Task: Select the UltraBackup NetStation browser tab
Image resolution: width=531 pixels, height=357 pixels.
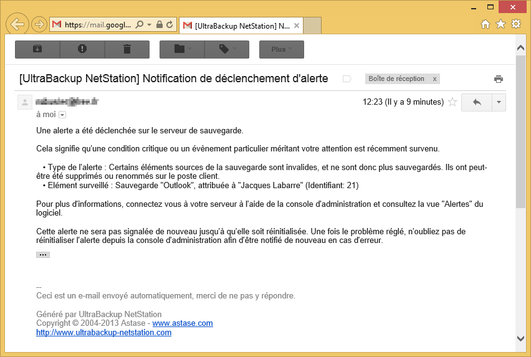Action: pyautogui.click(x=241, y=26)
